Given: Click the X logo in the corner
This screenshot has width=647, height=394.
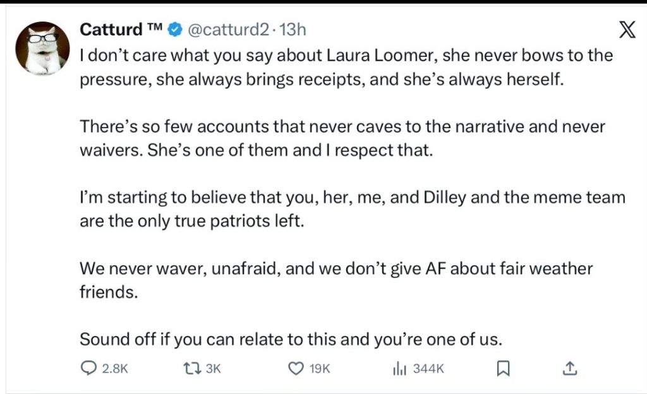Looking at the screenshot, I should tap(626, 30).
